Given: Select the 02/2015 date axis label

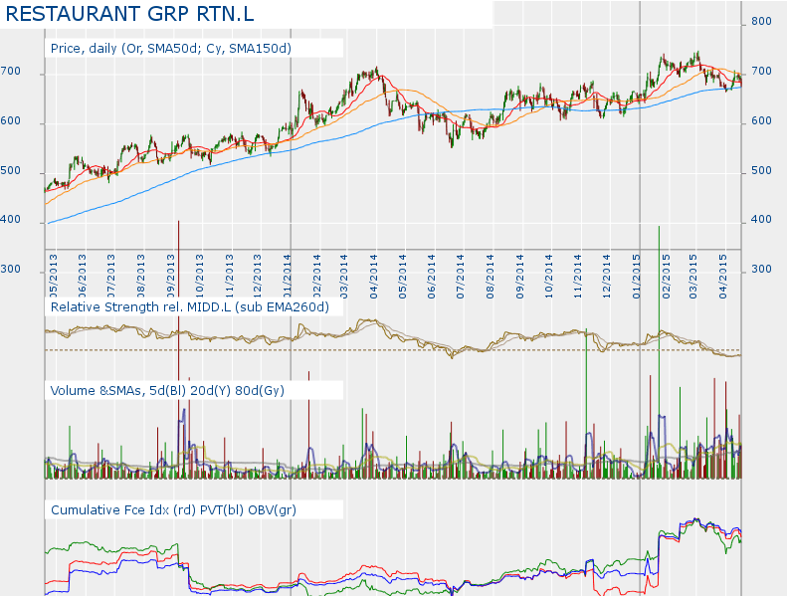Looking at the screenshot, I should tap(666, 277).
